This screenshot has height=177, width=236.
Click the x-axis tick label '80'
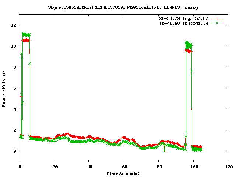[x=159, y=167]
